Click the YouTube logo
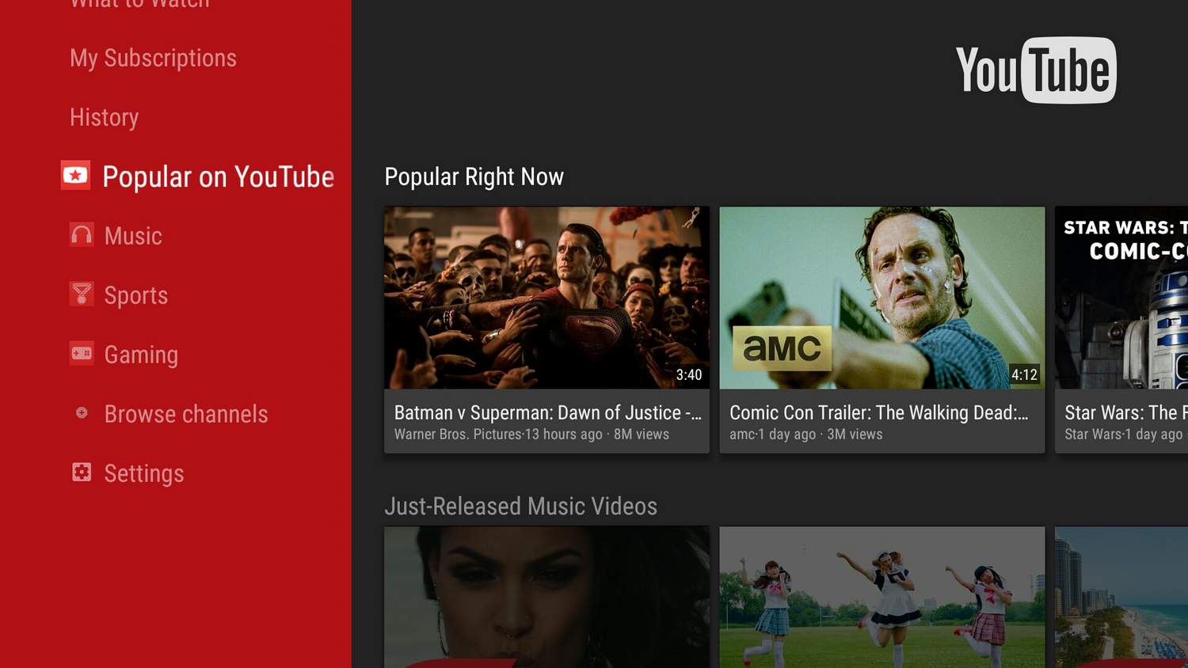 [1036, 70]
